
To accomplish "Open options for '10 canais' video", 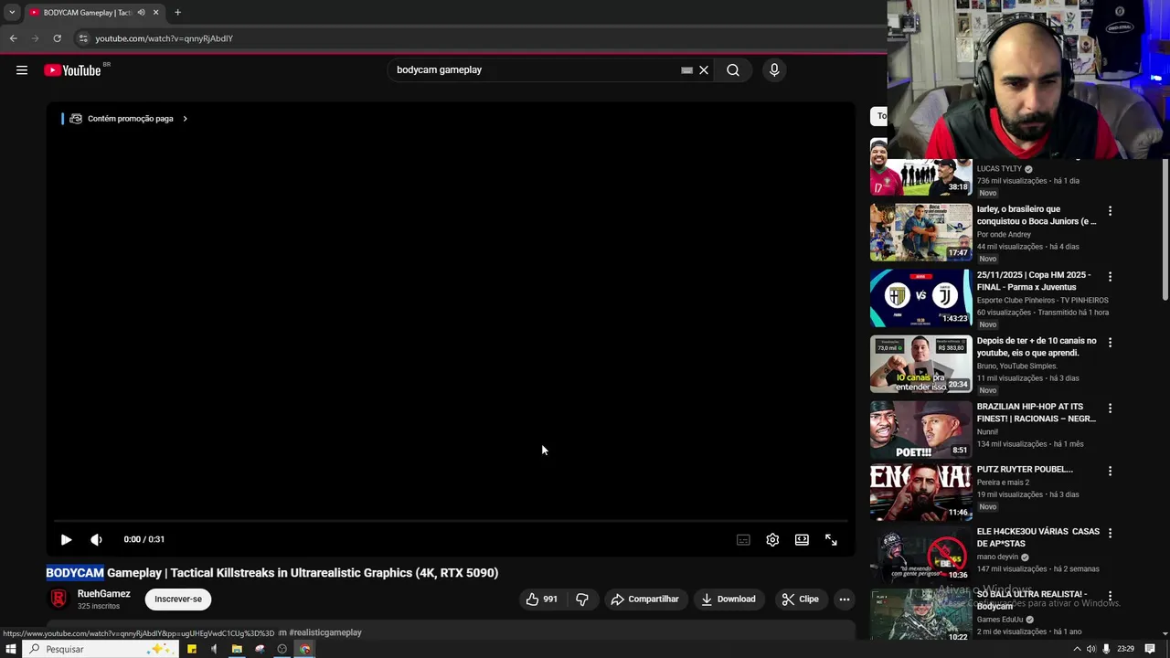I will [x=1110, y=343].
